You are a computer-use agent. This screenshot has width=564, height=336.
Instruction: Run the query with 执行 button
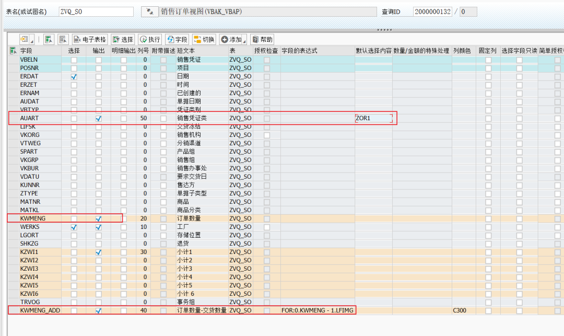[150, 39]
